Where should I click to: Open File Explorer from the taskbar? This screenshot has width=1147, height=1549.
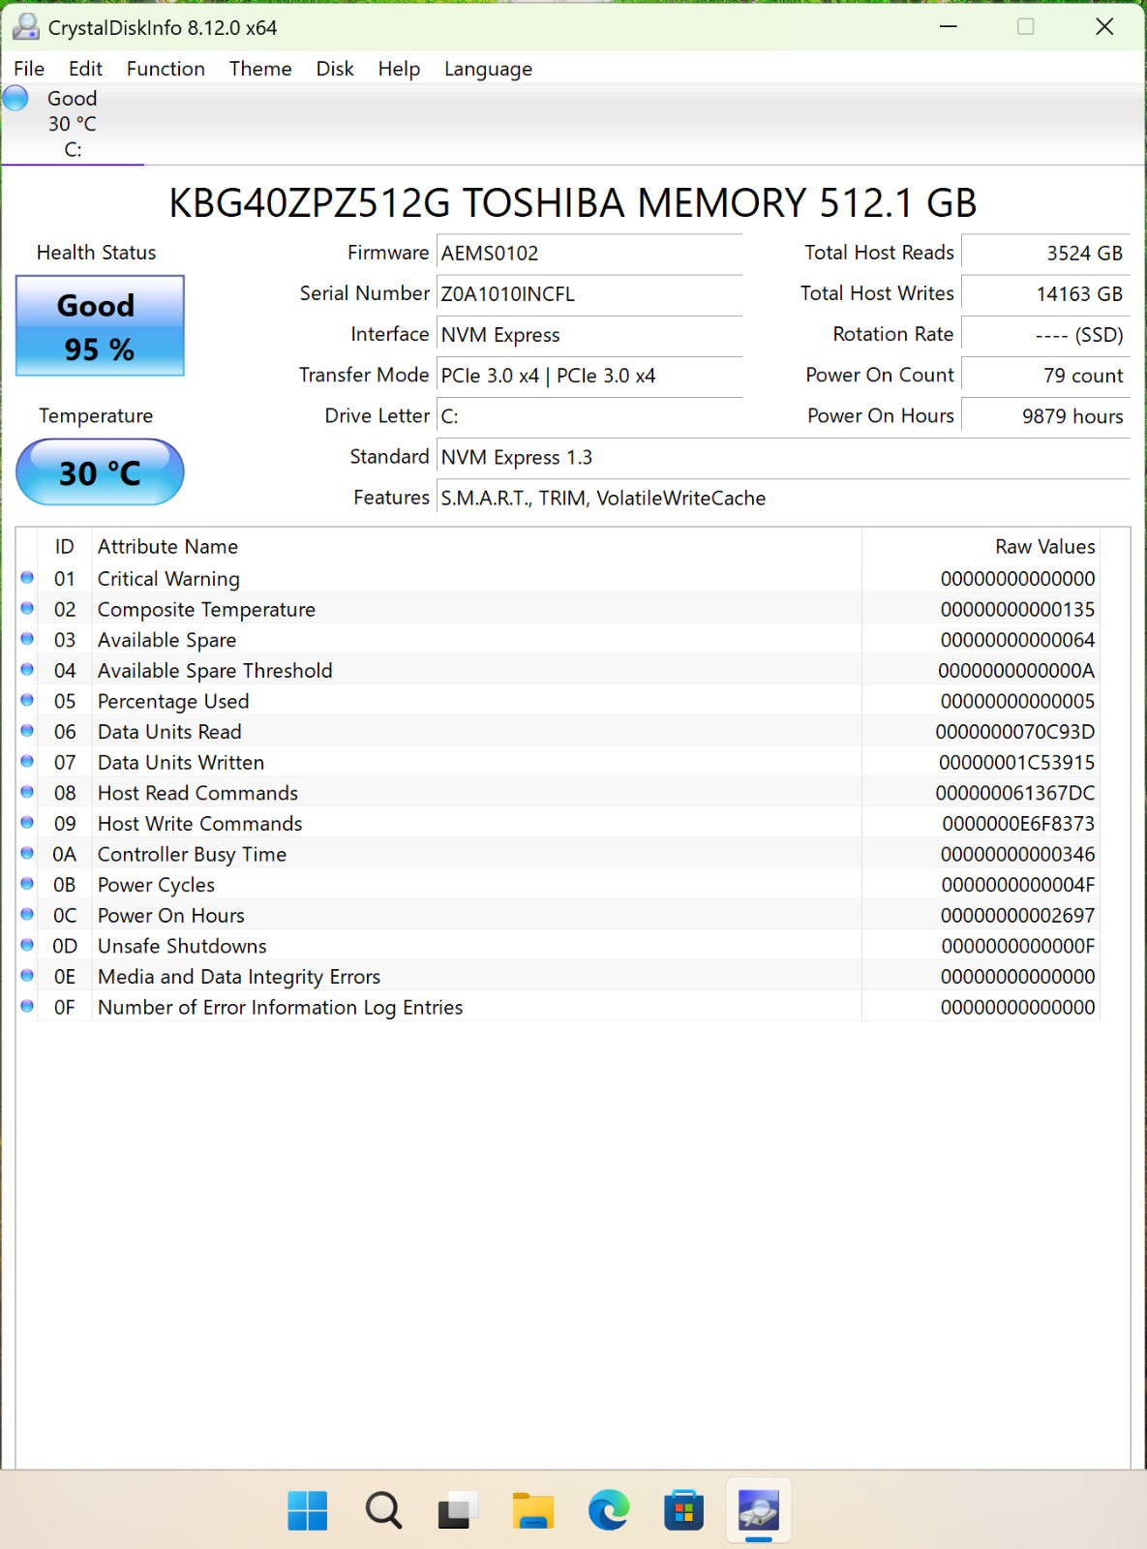[x=533, y=1510]
